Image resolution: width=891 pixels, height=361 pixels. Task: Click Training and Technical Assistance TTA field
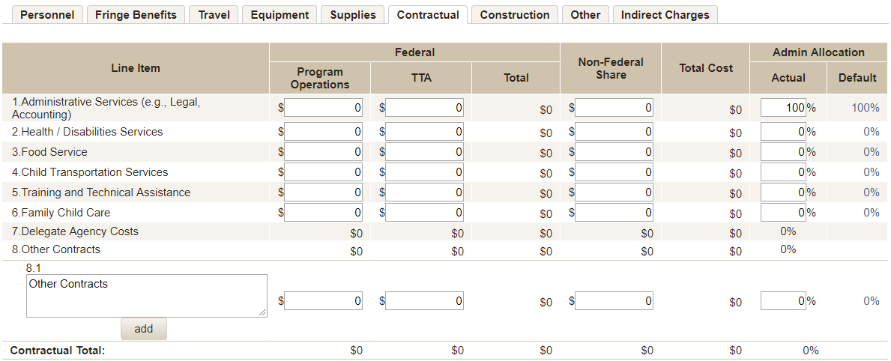click(x=425, y=192)
